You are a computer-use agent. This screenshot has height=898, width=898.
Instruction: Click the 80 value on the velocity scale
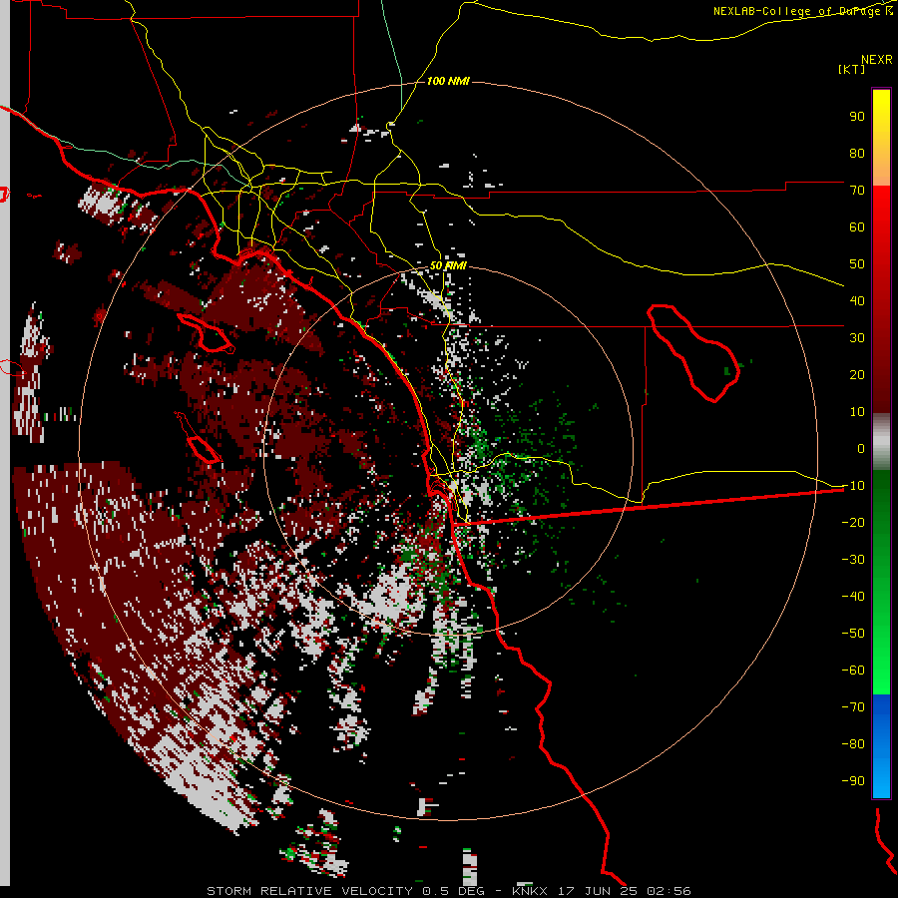pyautogui.click(x=857, y=153)
